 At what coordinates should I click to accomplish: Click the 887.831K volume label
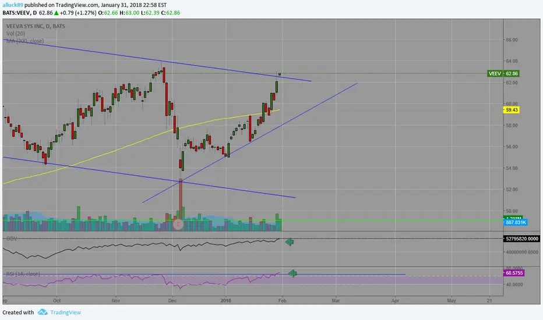click(515, 222)
